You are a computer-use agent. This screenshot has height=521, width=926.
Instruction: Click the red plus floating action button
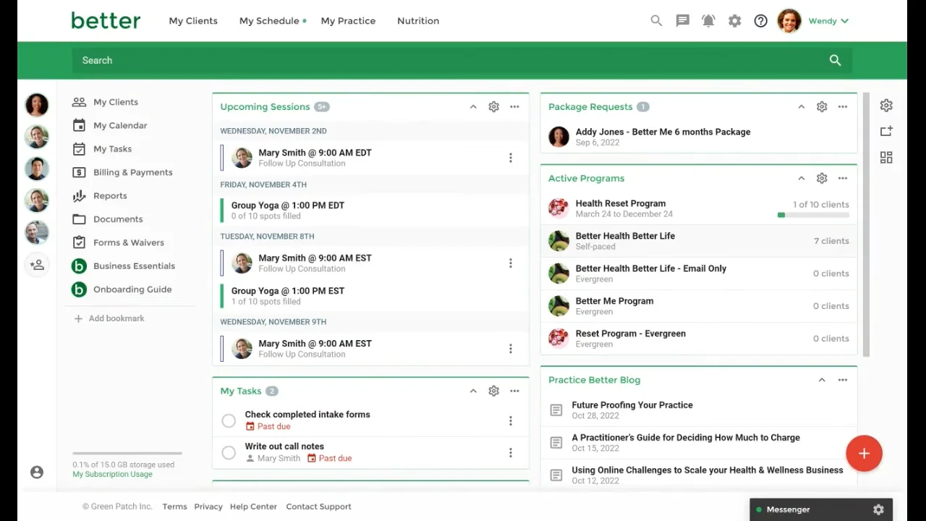(x=864, y=454)
